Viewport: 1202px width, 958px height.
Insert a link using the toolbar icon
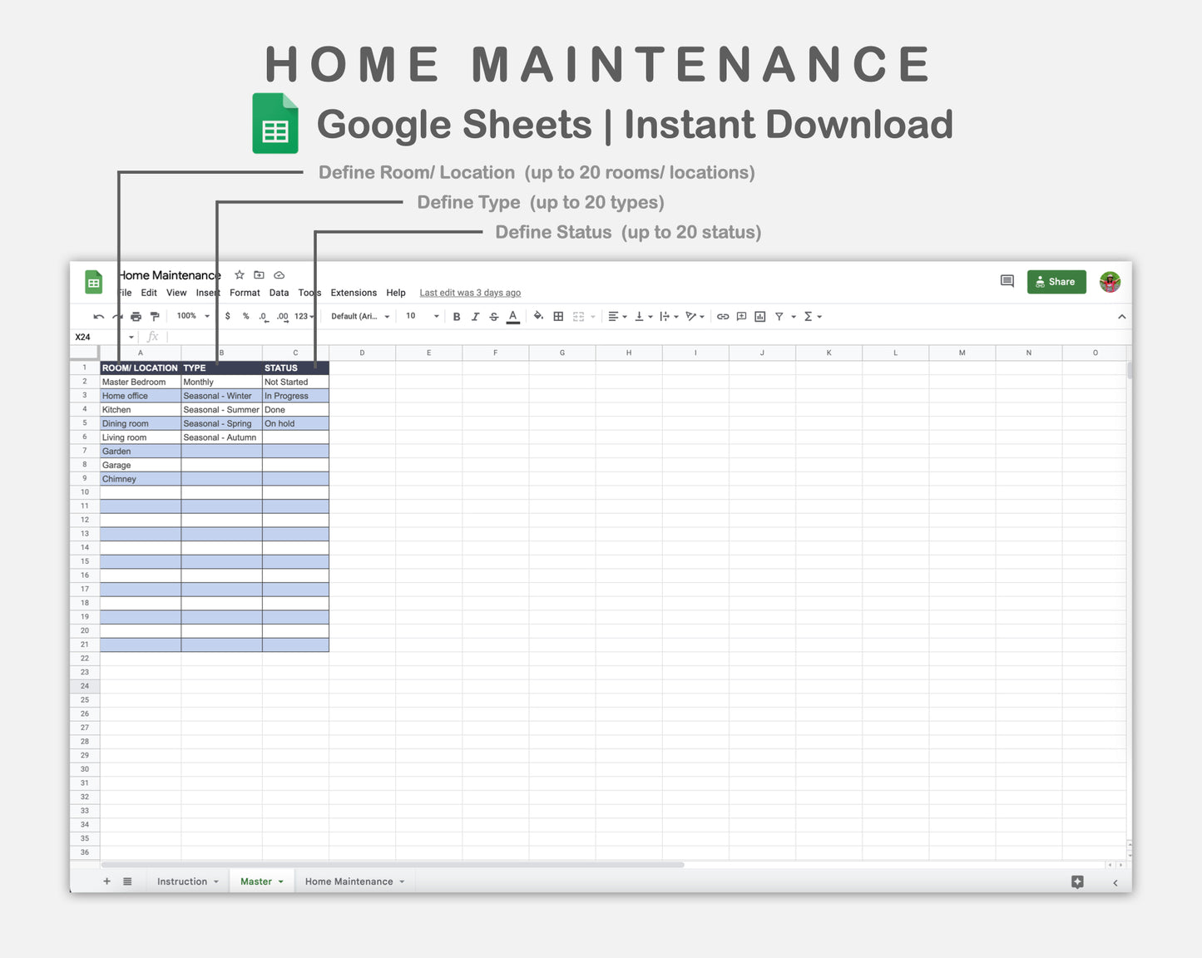tap(721, 316)
